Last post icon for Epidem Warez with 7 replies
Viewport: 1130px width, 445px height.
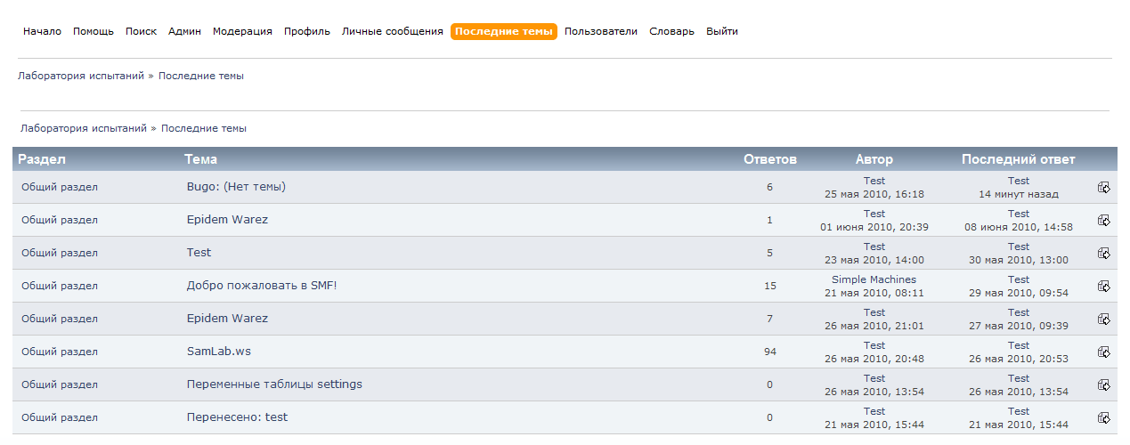point(1103,319)
